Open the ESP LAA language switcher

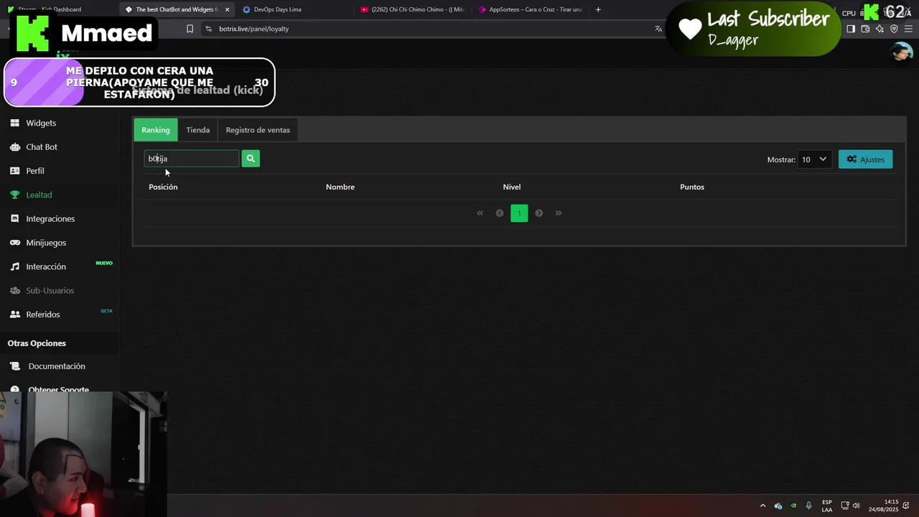pyautogui.click(x=827, y=506)
